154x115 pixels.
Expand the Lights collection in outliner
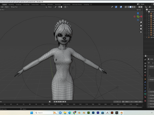tap(147, 37)
